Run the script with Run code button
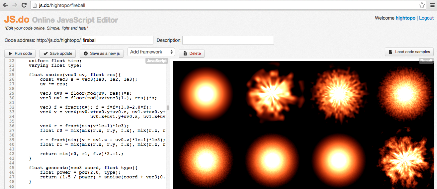 [x=20, y=53]
